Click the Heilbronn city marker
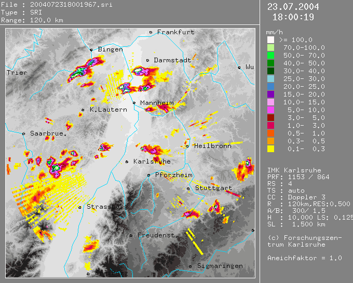Screen dimensions: 353x283 tap(187, 146)
